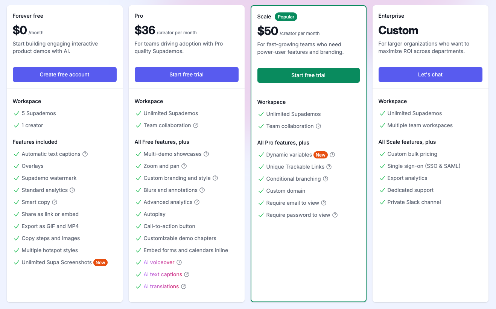Click help icon beside Require password to view

335,215
